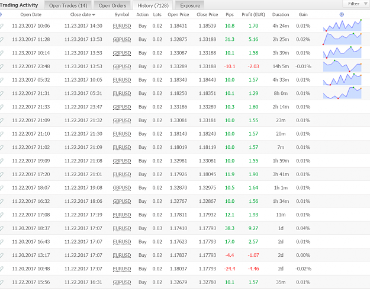Click the Gain column header
Image resolution: width=370 pixels, height=290 pixels.
[303, 14]
